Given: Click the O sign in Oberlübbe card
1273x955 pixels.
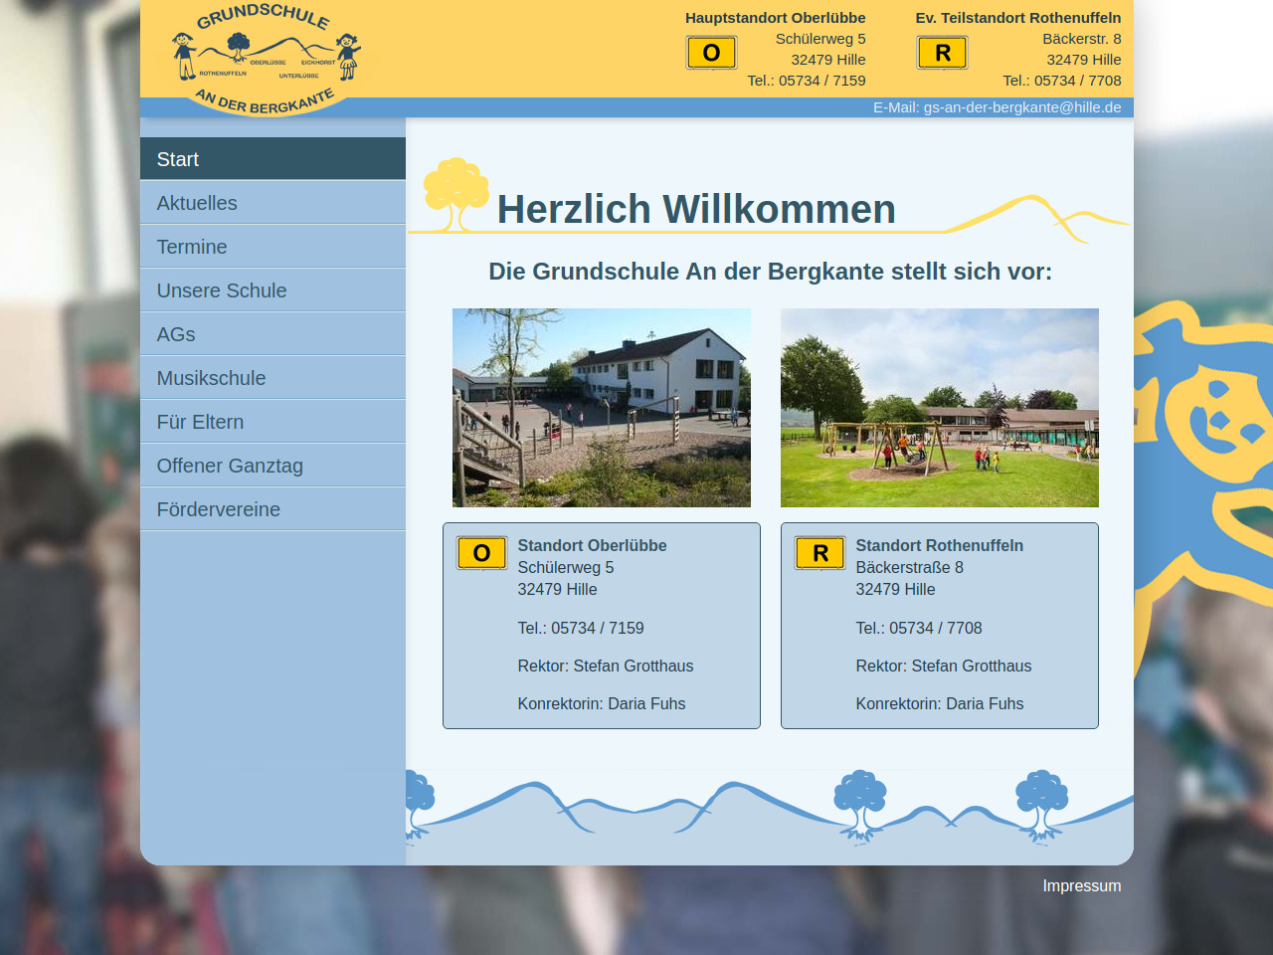Looking at the screenshot, I should click(481, 553).
